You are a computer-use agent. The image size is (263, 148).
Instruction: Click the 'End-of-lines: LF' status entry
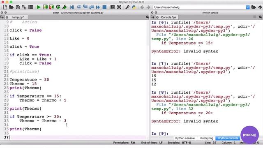click(x=152, y=143)
